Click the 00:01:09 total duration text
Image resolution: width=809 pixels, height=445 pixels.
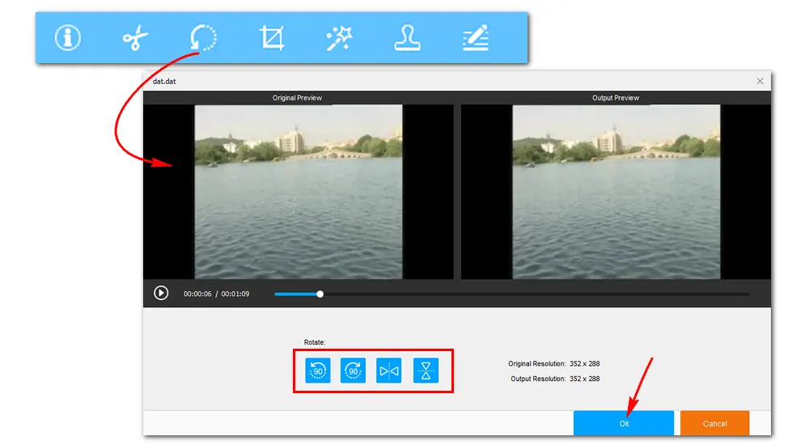click(x=235, y=294)
